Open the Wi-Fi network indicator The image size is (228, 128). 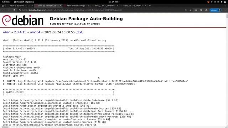[x=212, y=2]
